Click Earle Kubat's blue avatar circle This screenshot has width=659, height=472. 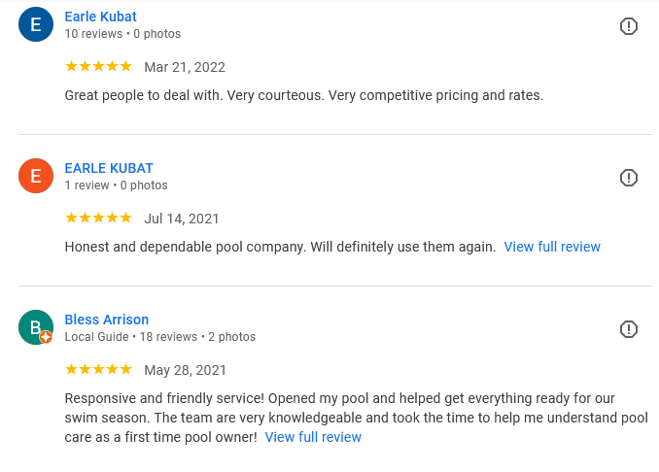[x=36, y=25]
